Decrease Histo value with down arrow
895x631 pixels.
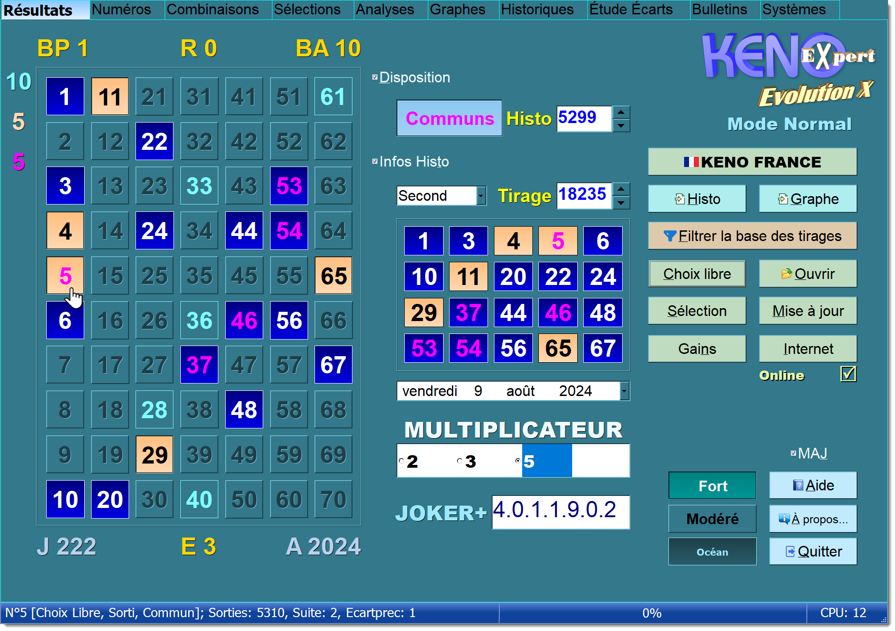[x=621, y=125]
